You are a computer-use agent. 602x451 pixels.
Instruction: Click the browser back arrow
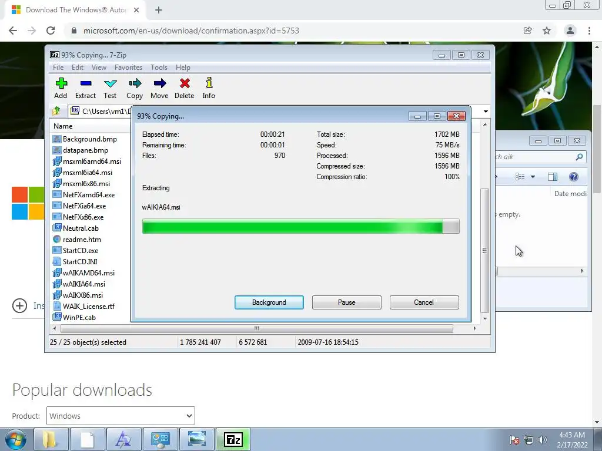(13, 31)
